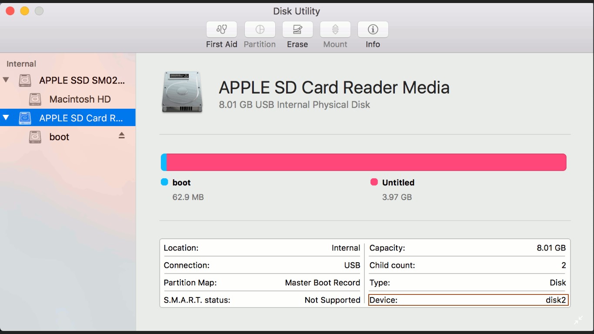
Task: Run First Aid on the disk
Action: (x=222, y=30)
